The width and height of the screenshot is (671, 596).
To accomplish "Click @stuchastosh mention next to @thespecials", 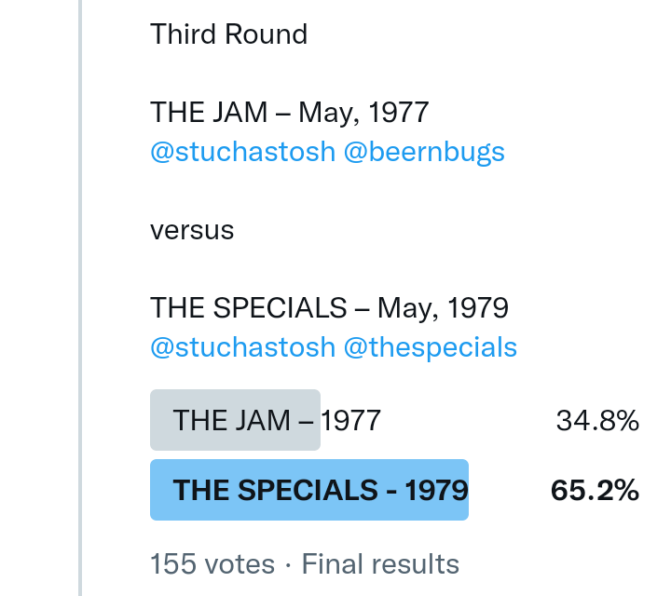I will click(242, 347).
